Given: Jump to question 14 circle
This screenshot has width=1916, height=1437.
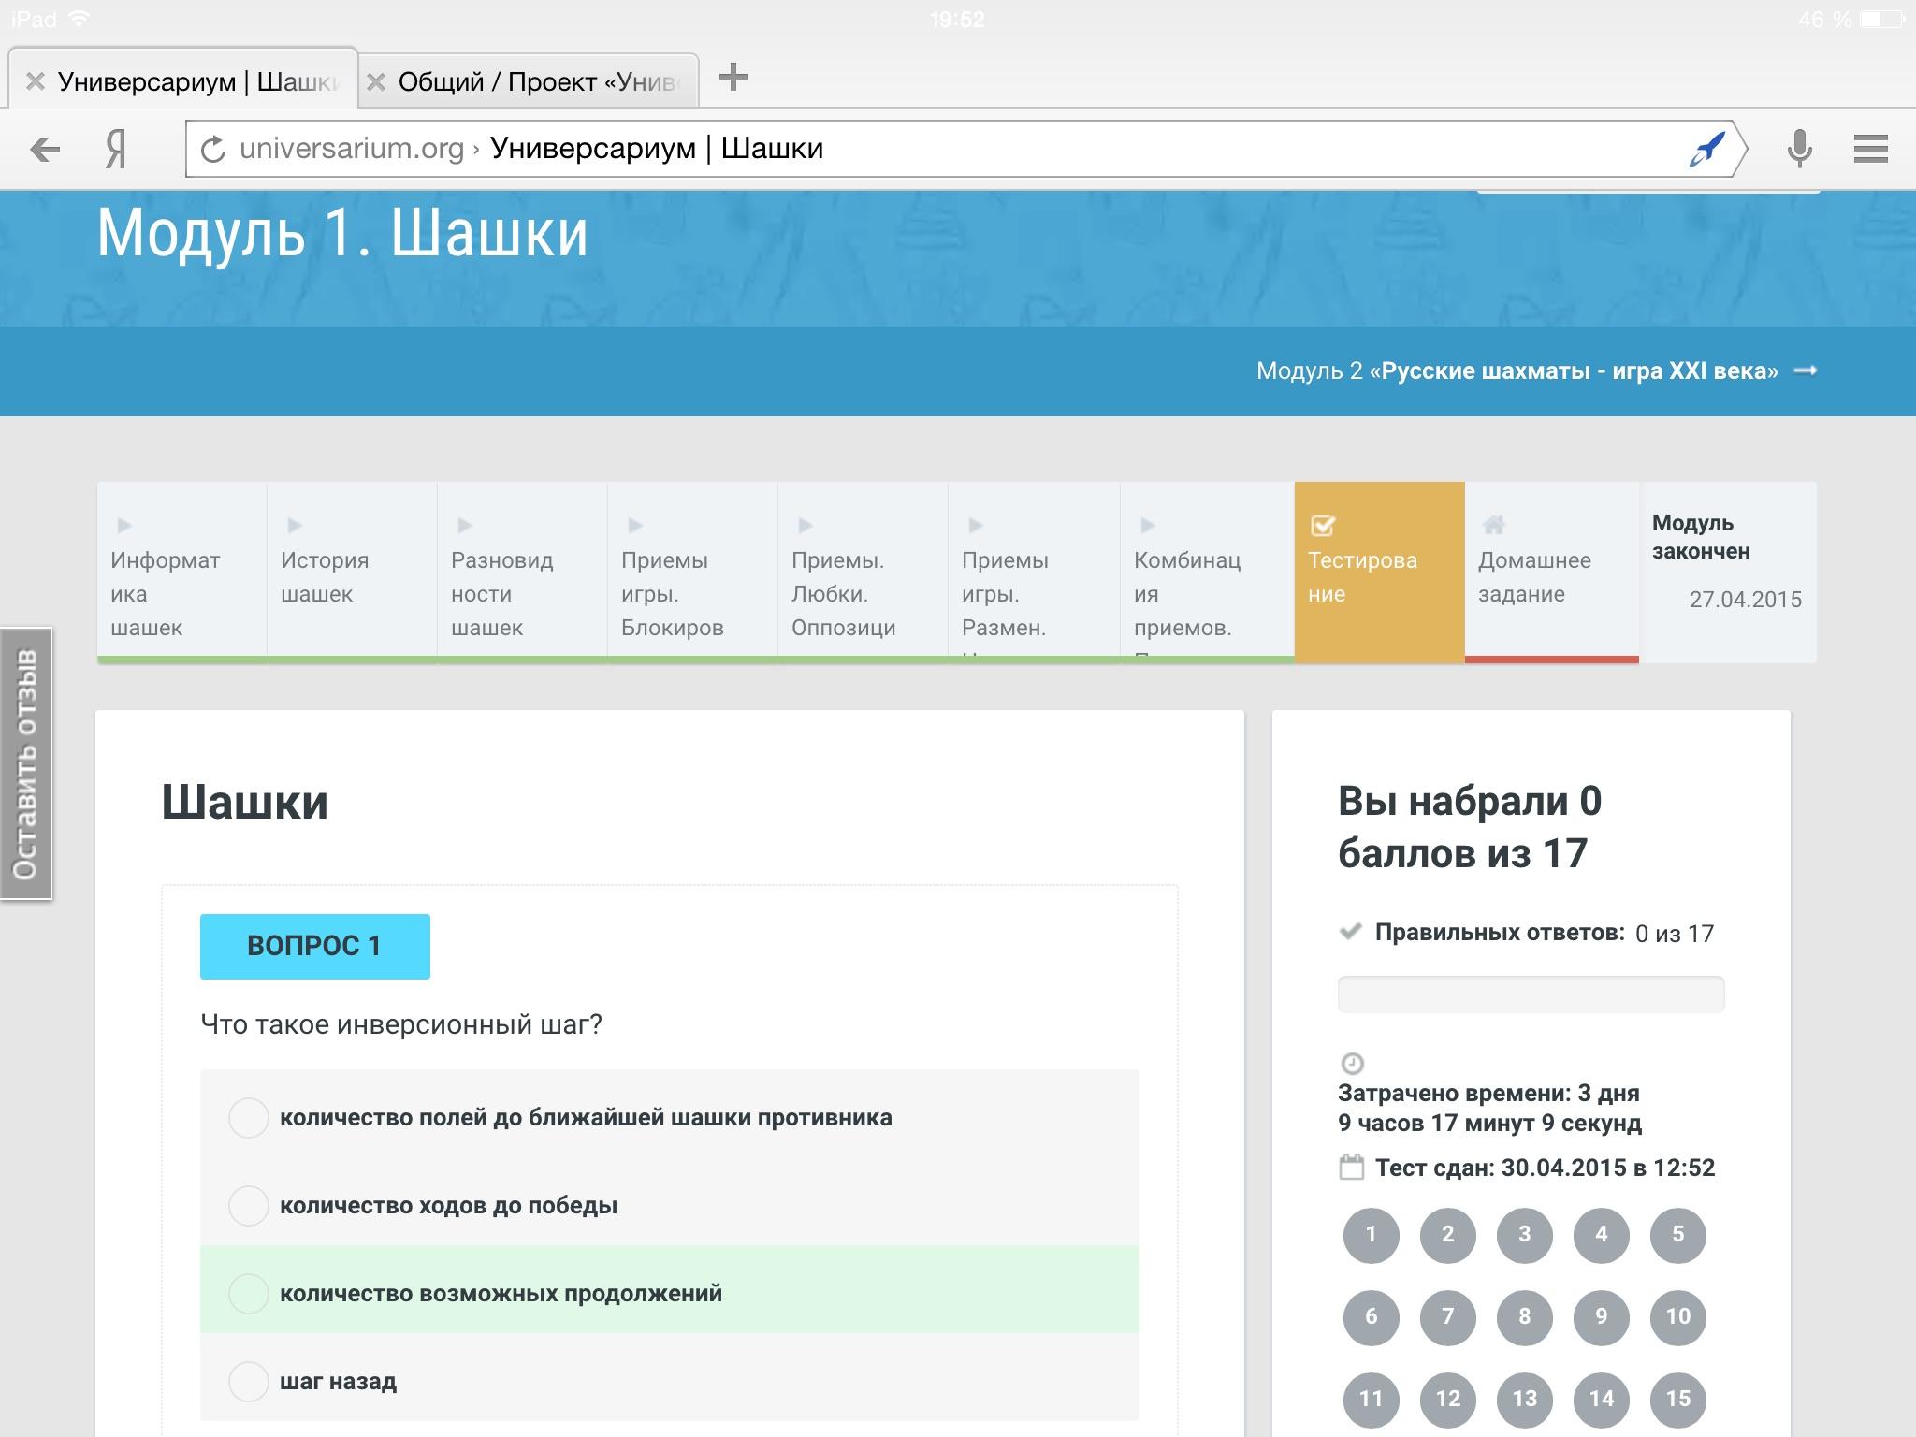Looking at the screenshot, I should [x=1602, y=1400].
